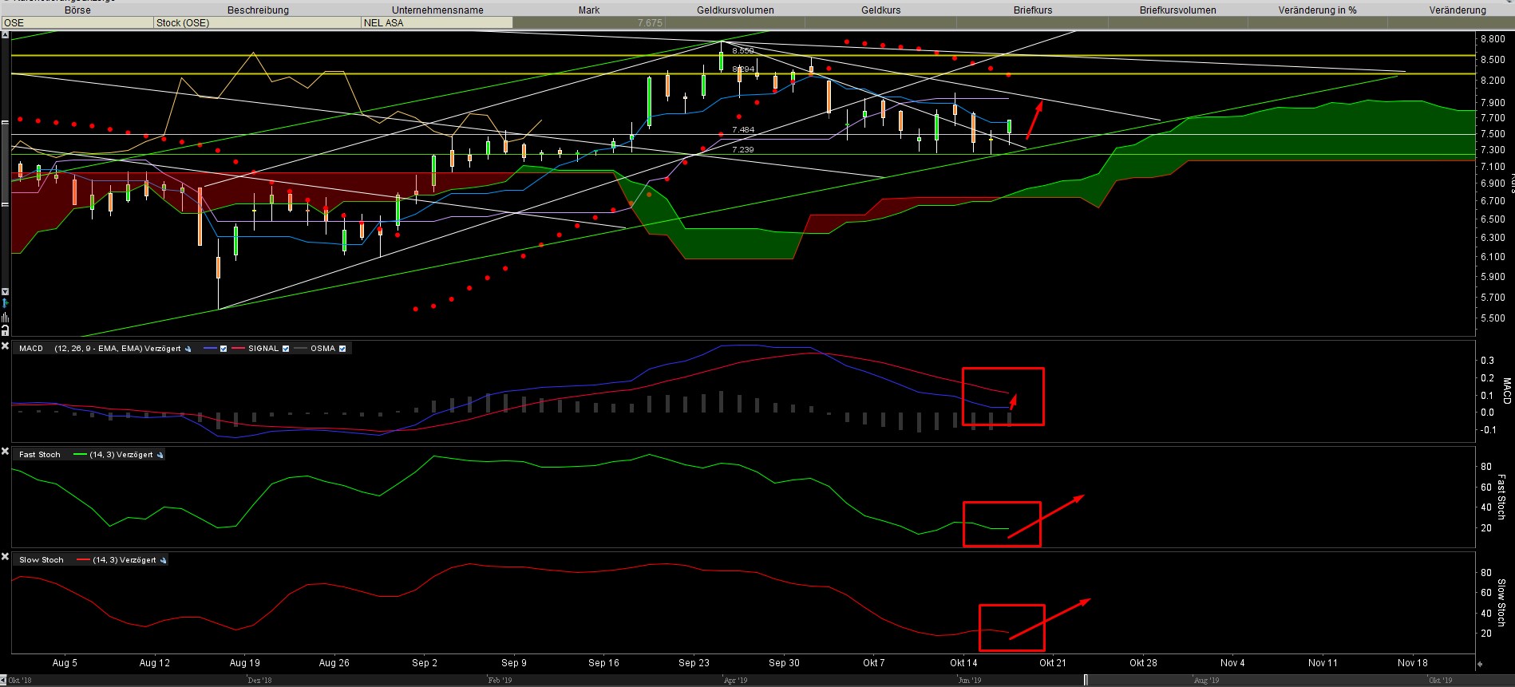Click the Briefkursvolumen column header
The image size is (1515, 687).
tap(1178, 10)
